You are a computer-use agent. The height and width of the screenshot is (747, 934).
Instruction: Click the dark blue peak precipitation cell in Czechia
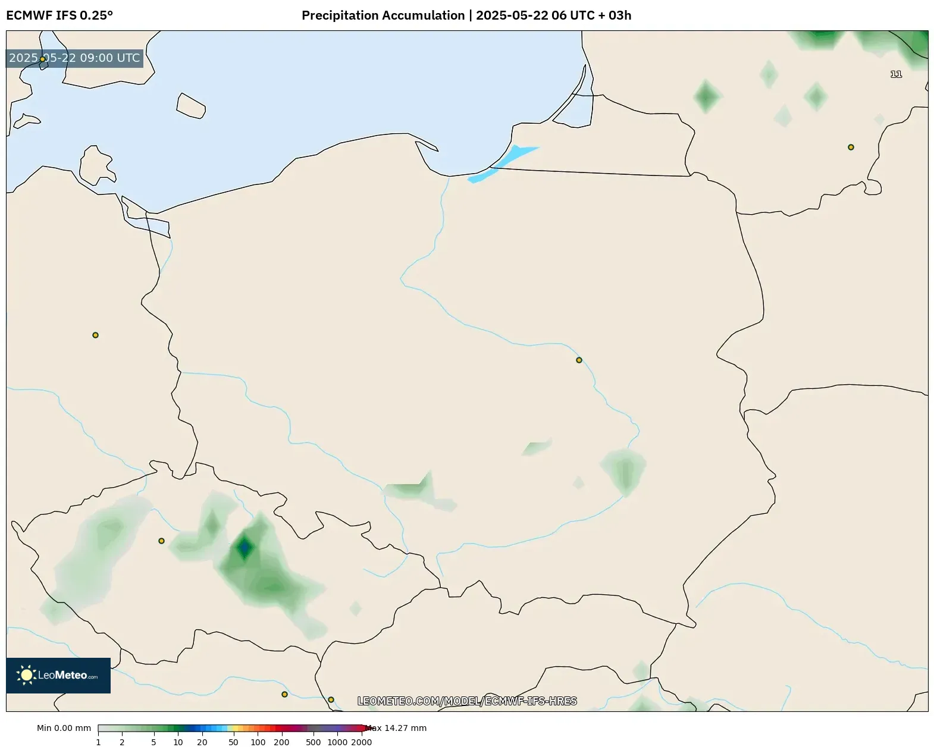tap(245, 547)
